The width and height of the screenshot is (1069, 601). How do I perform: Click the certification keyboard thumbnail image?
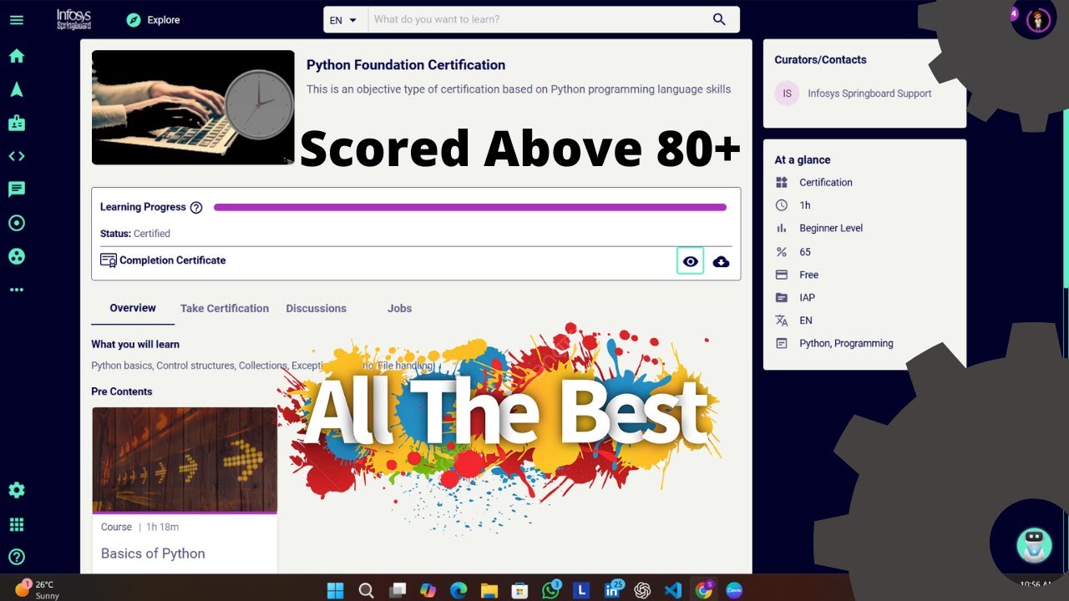[193, 108]
